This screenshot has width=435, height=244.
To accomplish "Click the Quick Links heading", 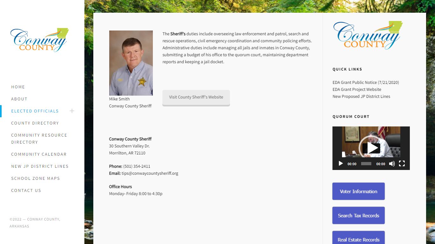I will [x=347, y=69].
